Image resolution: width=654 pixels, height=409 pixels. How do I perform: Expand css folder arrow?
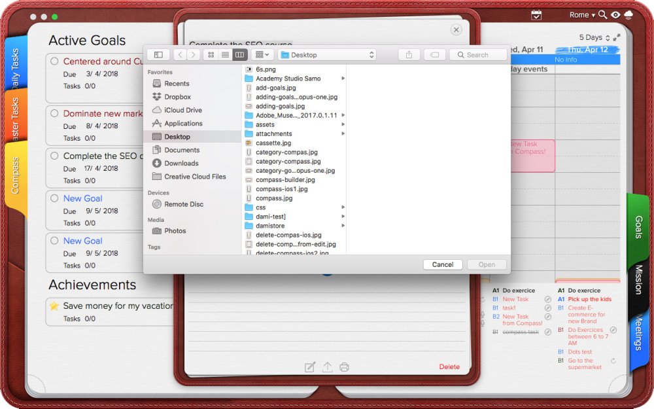(x=343, y=207)
